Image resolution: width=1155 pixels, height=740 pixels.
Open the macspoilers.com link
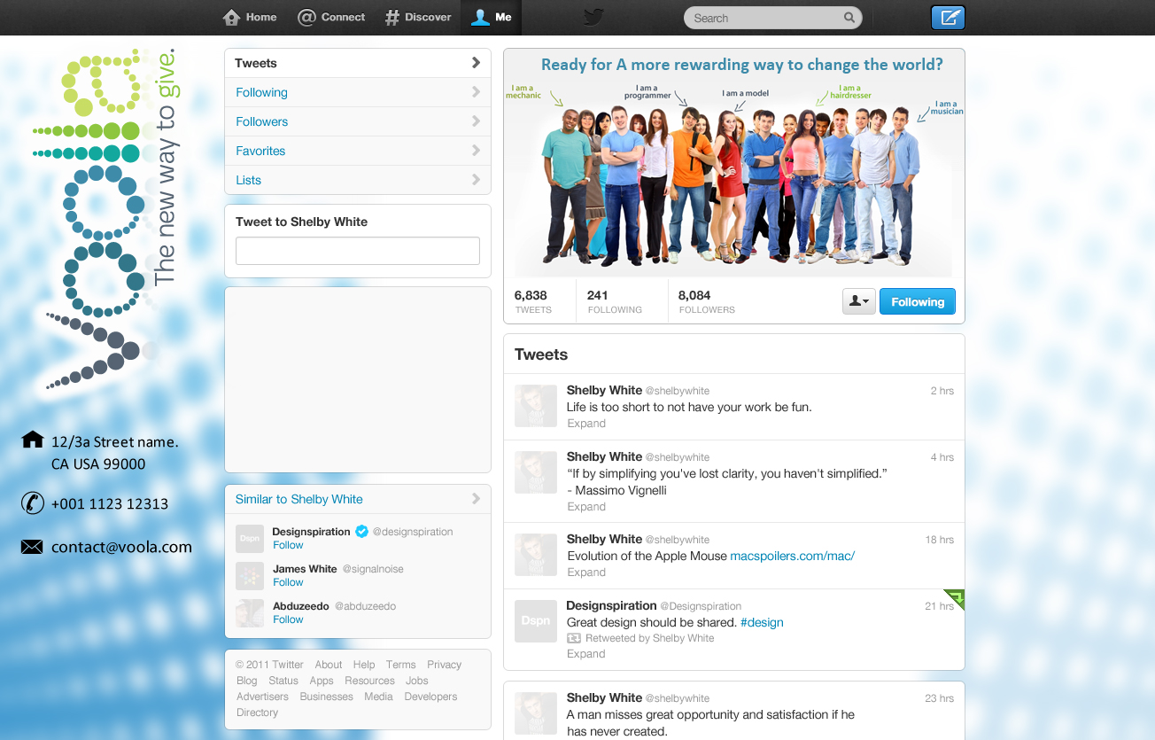pos(792,556)
